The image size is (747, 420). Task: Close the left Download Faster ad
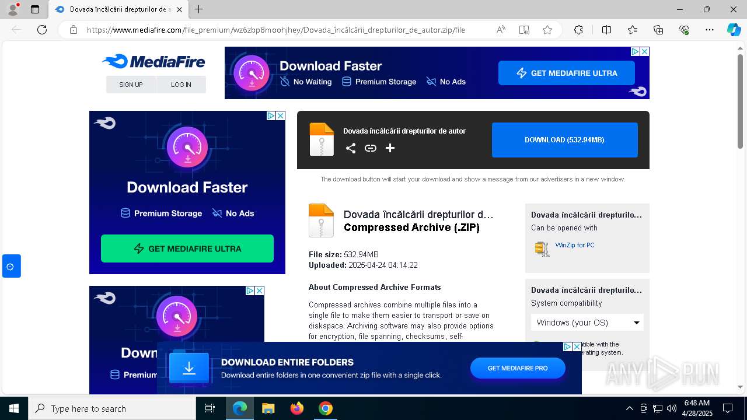pyautogui.click(x=280, y=116)
